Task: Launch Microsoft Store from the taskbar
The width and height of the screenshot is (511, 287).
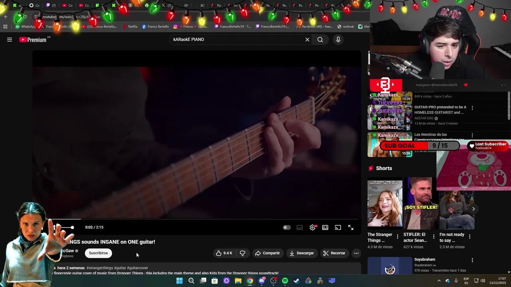Action: (215, 281)
